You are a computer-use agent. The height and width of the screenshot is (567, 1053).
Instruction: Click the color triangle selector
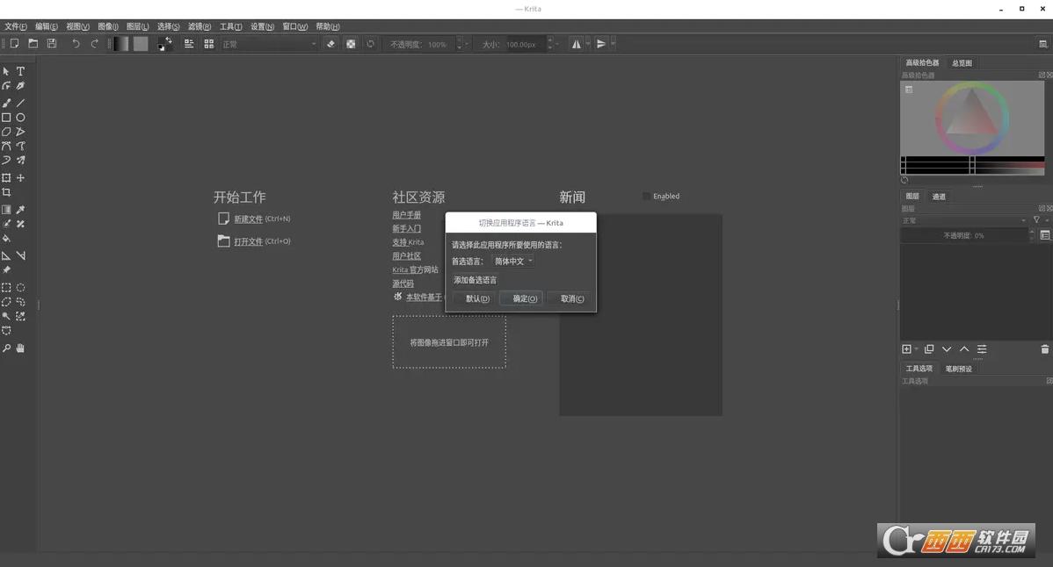coord(972,113)
